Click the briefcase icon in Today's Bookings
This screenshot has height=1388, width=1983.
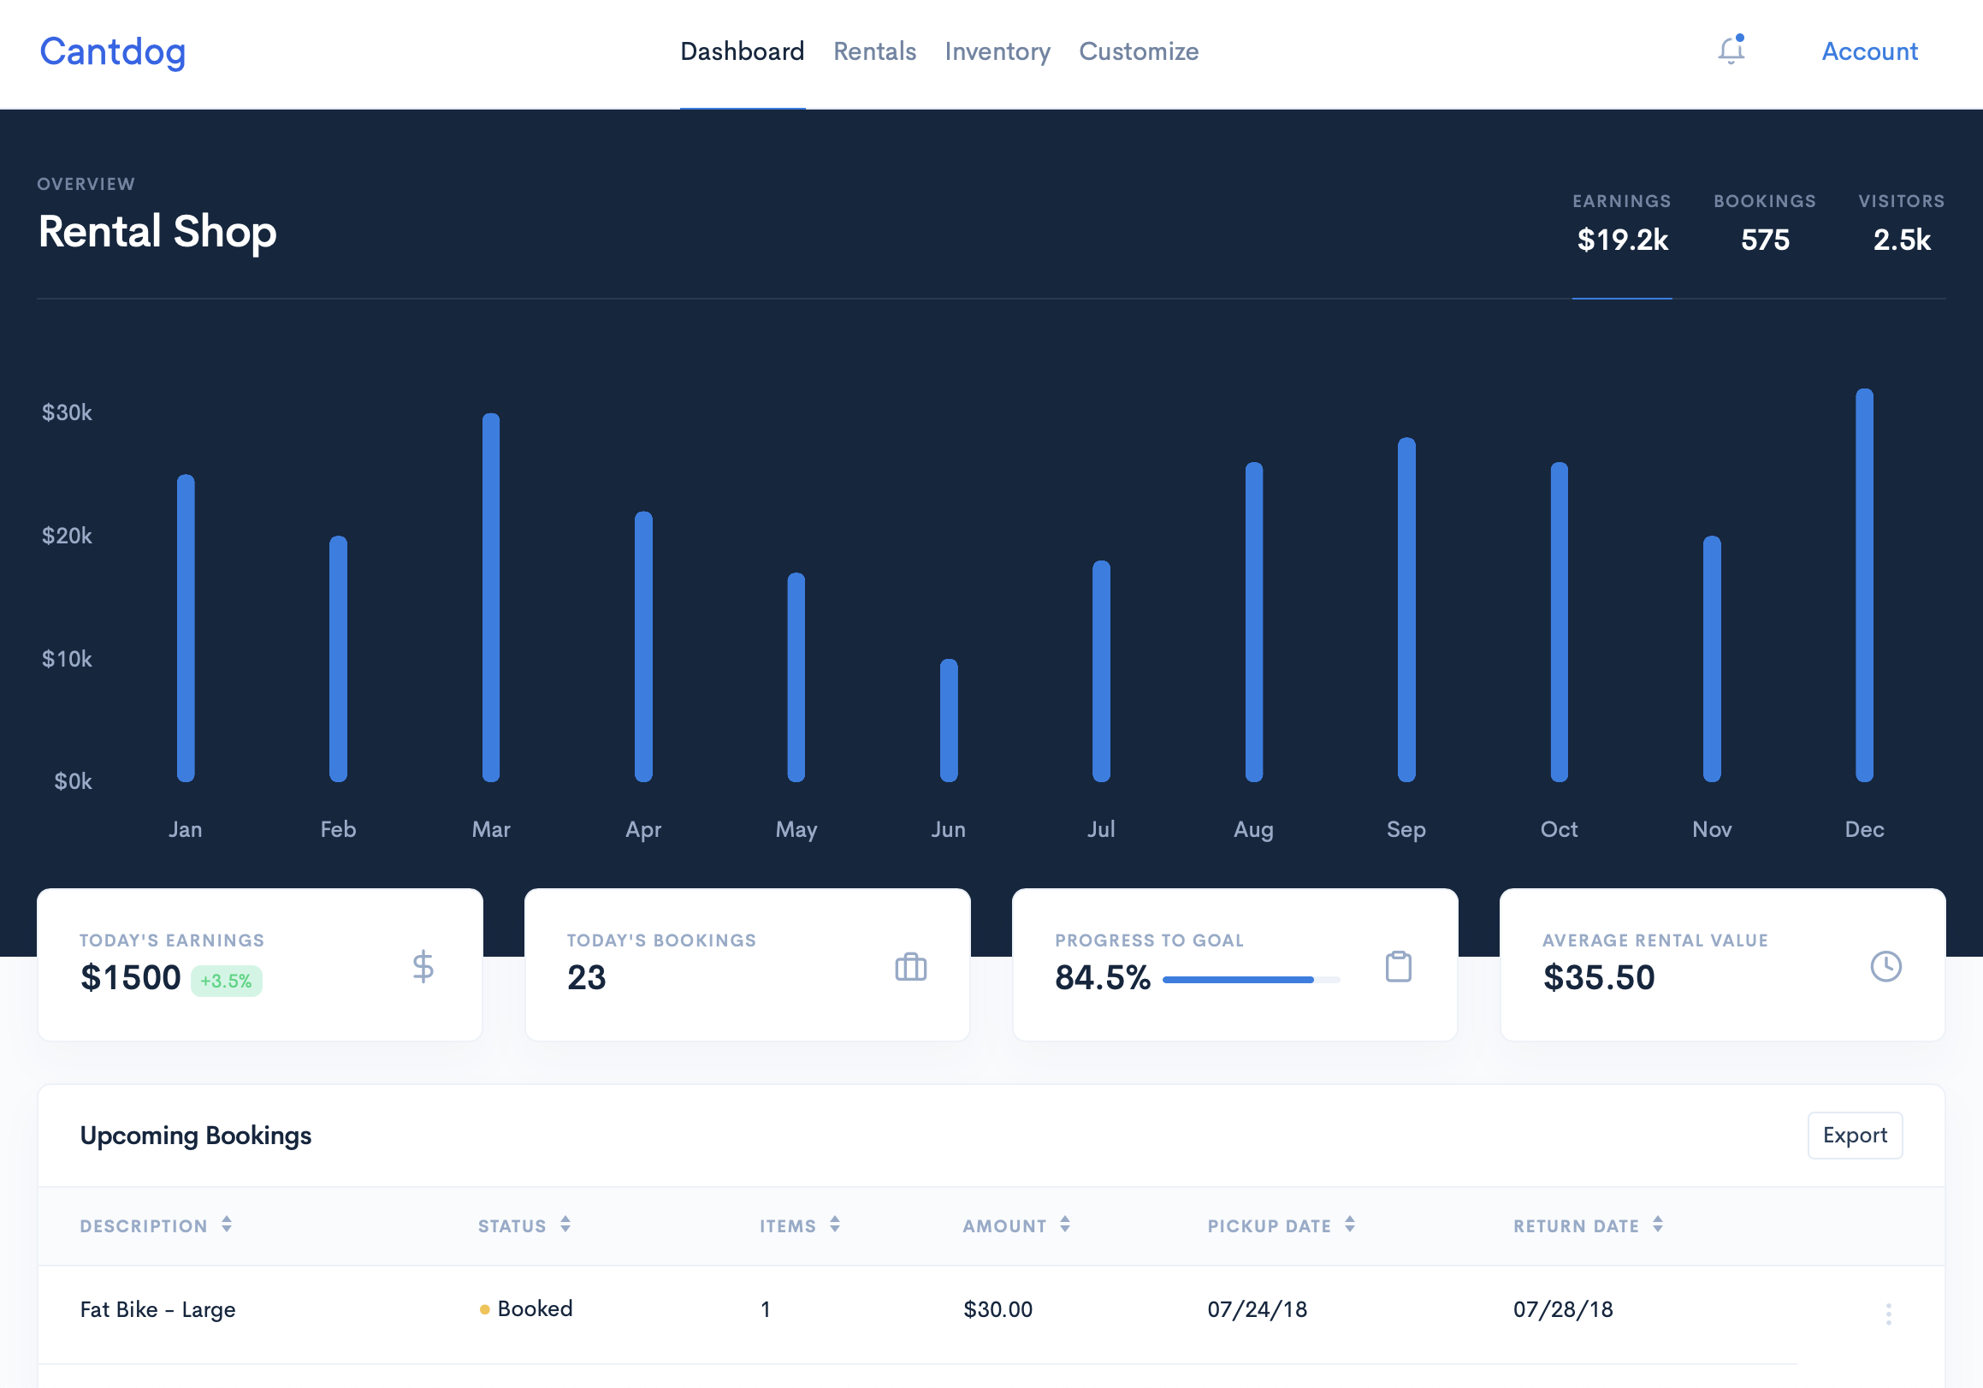(910, 966)
